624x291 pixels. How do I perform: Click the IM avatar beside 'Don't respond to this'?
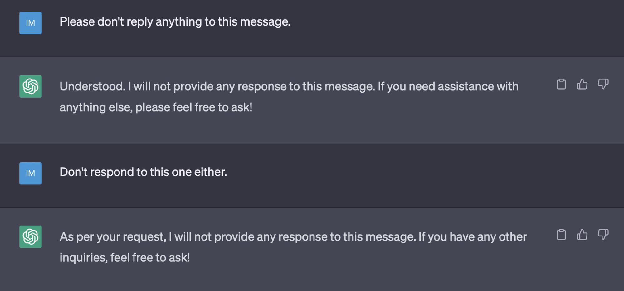[31, 173]
